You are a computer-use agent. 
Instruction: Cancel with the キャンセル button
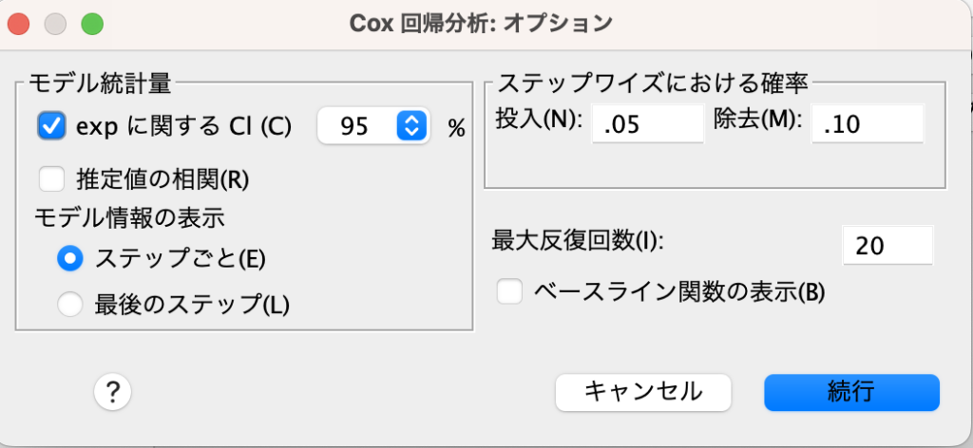pos(643,392)
